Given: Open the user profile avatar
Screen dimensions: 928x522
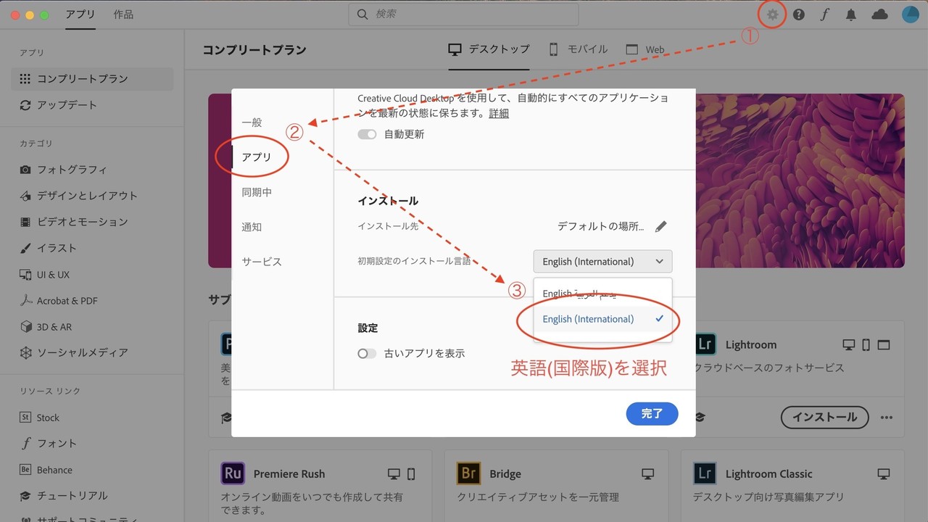Looking at the screenshot, I should (910, 14).
